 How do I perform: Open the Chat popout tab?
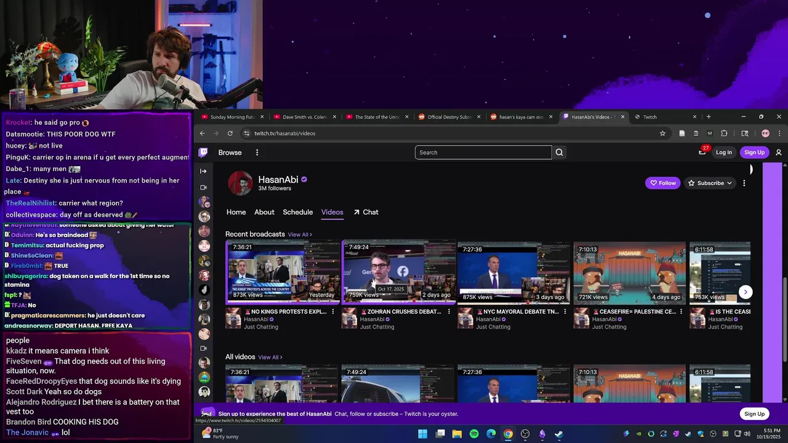tap(366, 212)
